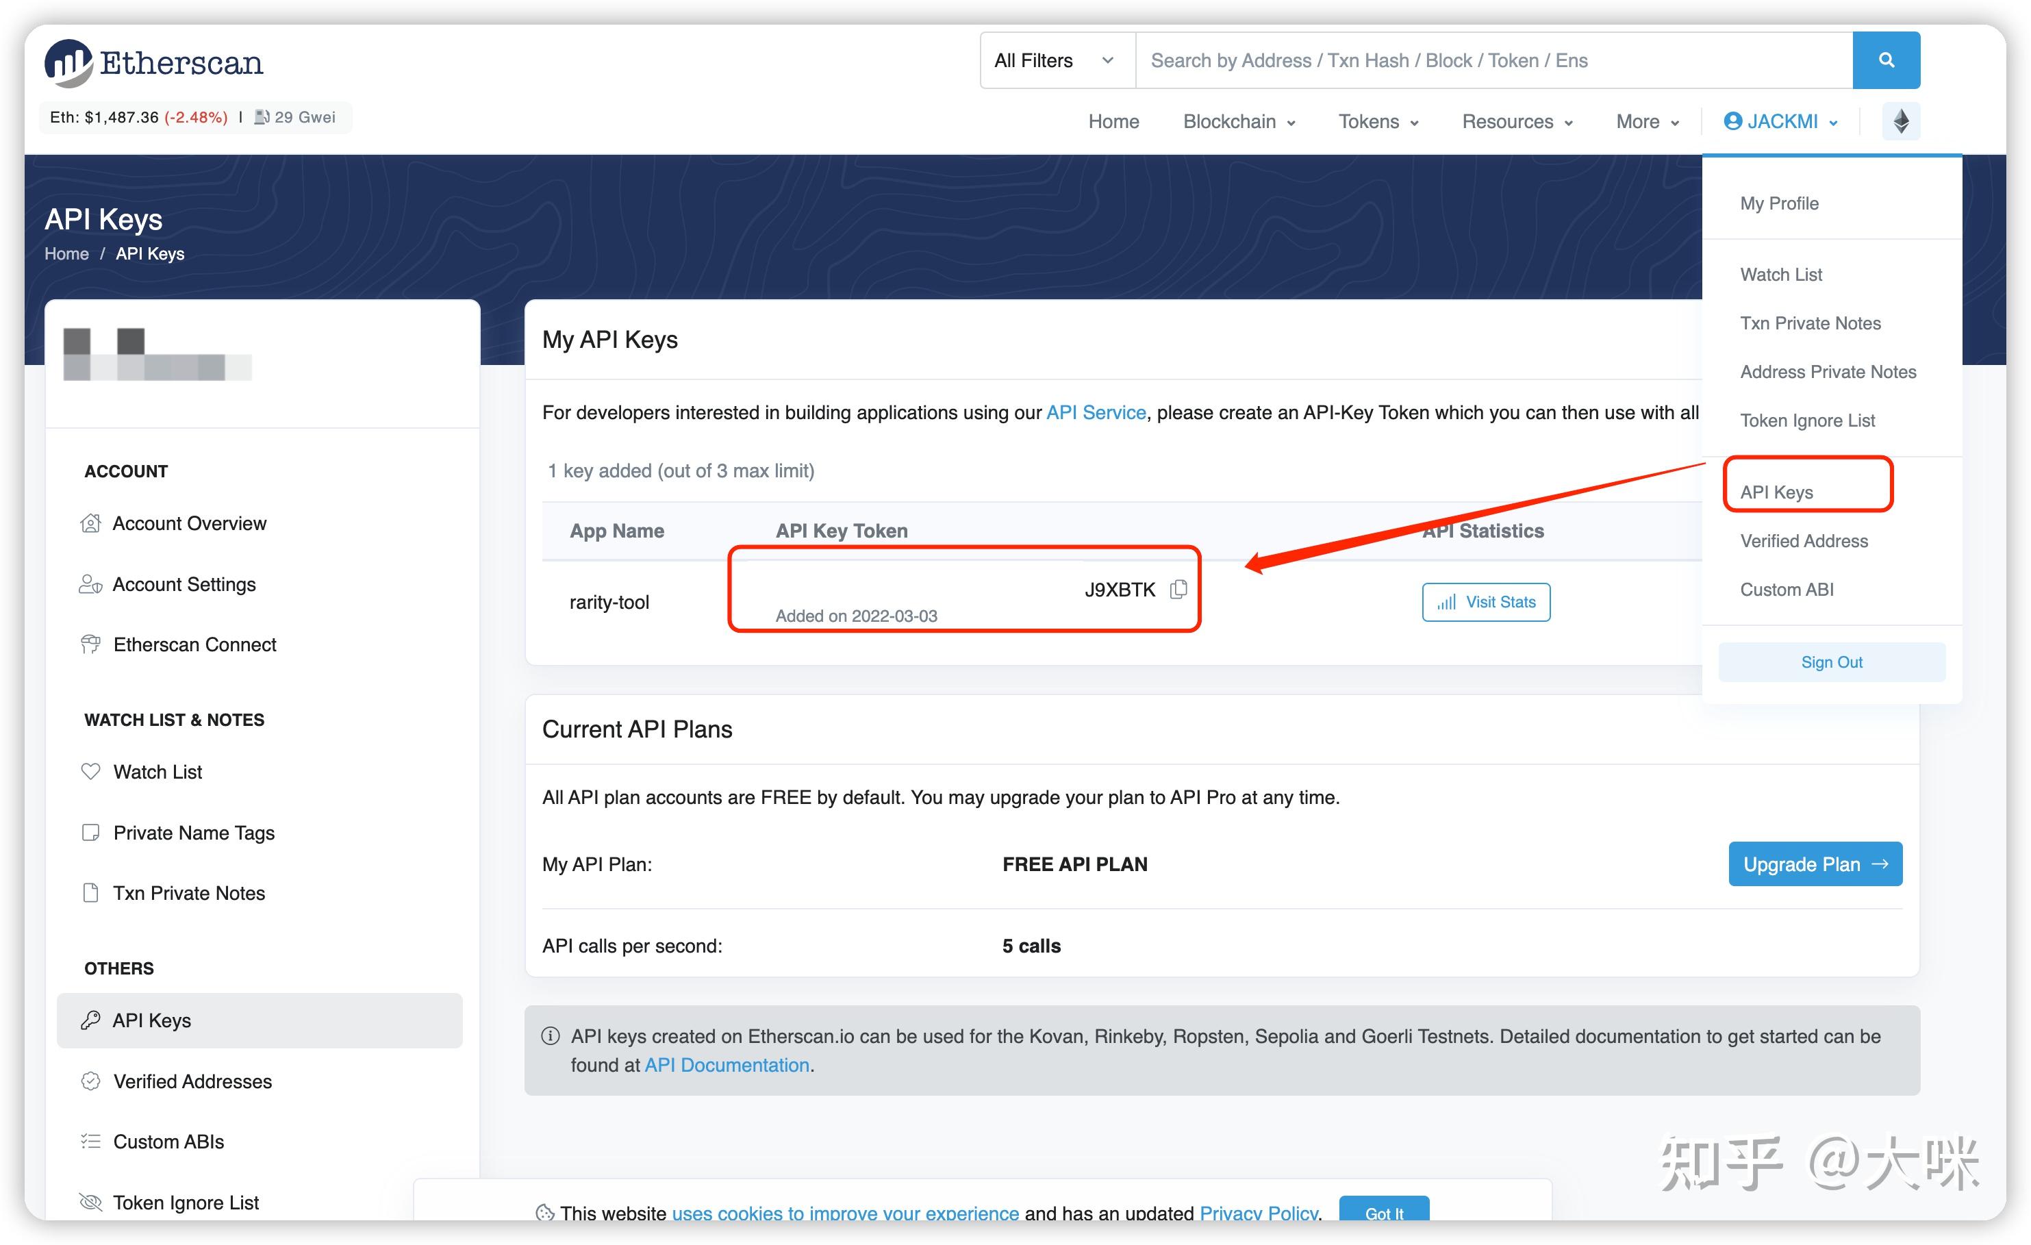Click the Token Ignore List eye icon
The image size is (2031, 1245).
(x=90, y=1202)
